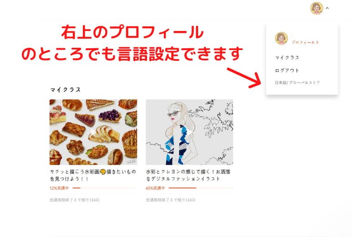The width and height of the screenshot is (352, 237).
Task: Click the 12%受講中 progress bar
Action: (x=105, y=188)
